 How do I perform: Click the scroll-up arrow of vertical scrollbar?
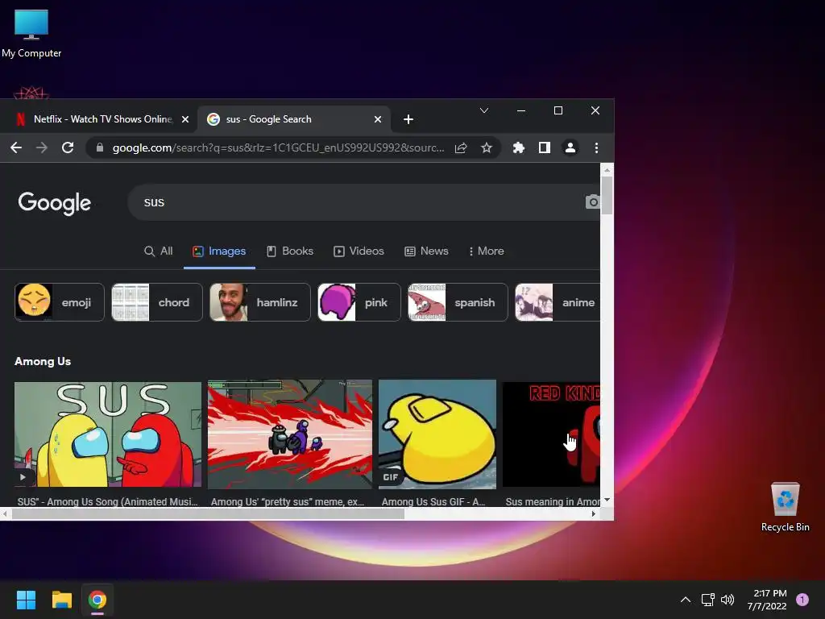point(607,170)
